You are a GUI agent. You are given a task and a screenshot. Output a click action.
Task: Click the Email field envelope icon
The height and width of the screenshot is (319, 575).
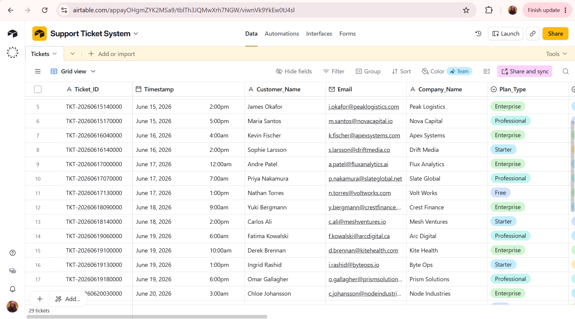tap(332, 89)
